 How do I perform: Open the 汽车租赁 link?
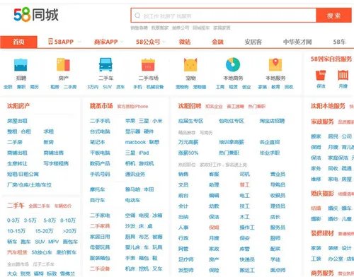(17, 252)
